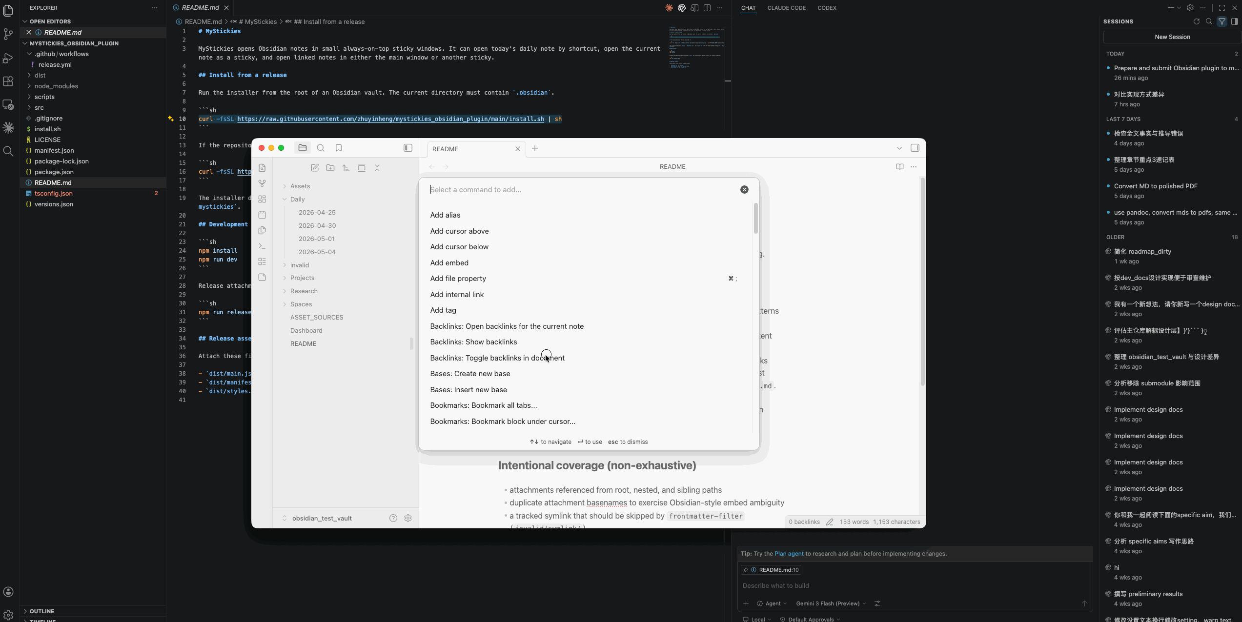Viewport: 1242px width, 622px height.
Task: Switch to reading view book icon in Obsidian
Action: (x=900, y=167)
